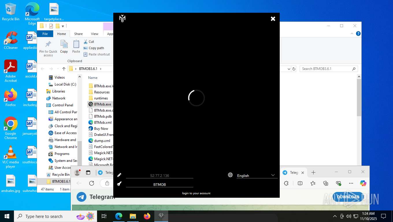Viewport: 393px width, 222px height.
Task: Select BTMob.exe file in list
Action: click(100, 104)
